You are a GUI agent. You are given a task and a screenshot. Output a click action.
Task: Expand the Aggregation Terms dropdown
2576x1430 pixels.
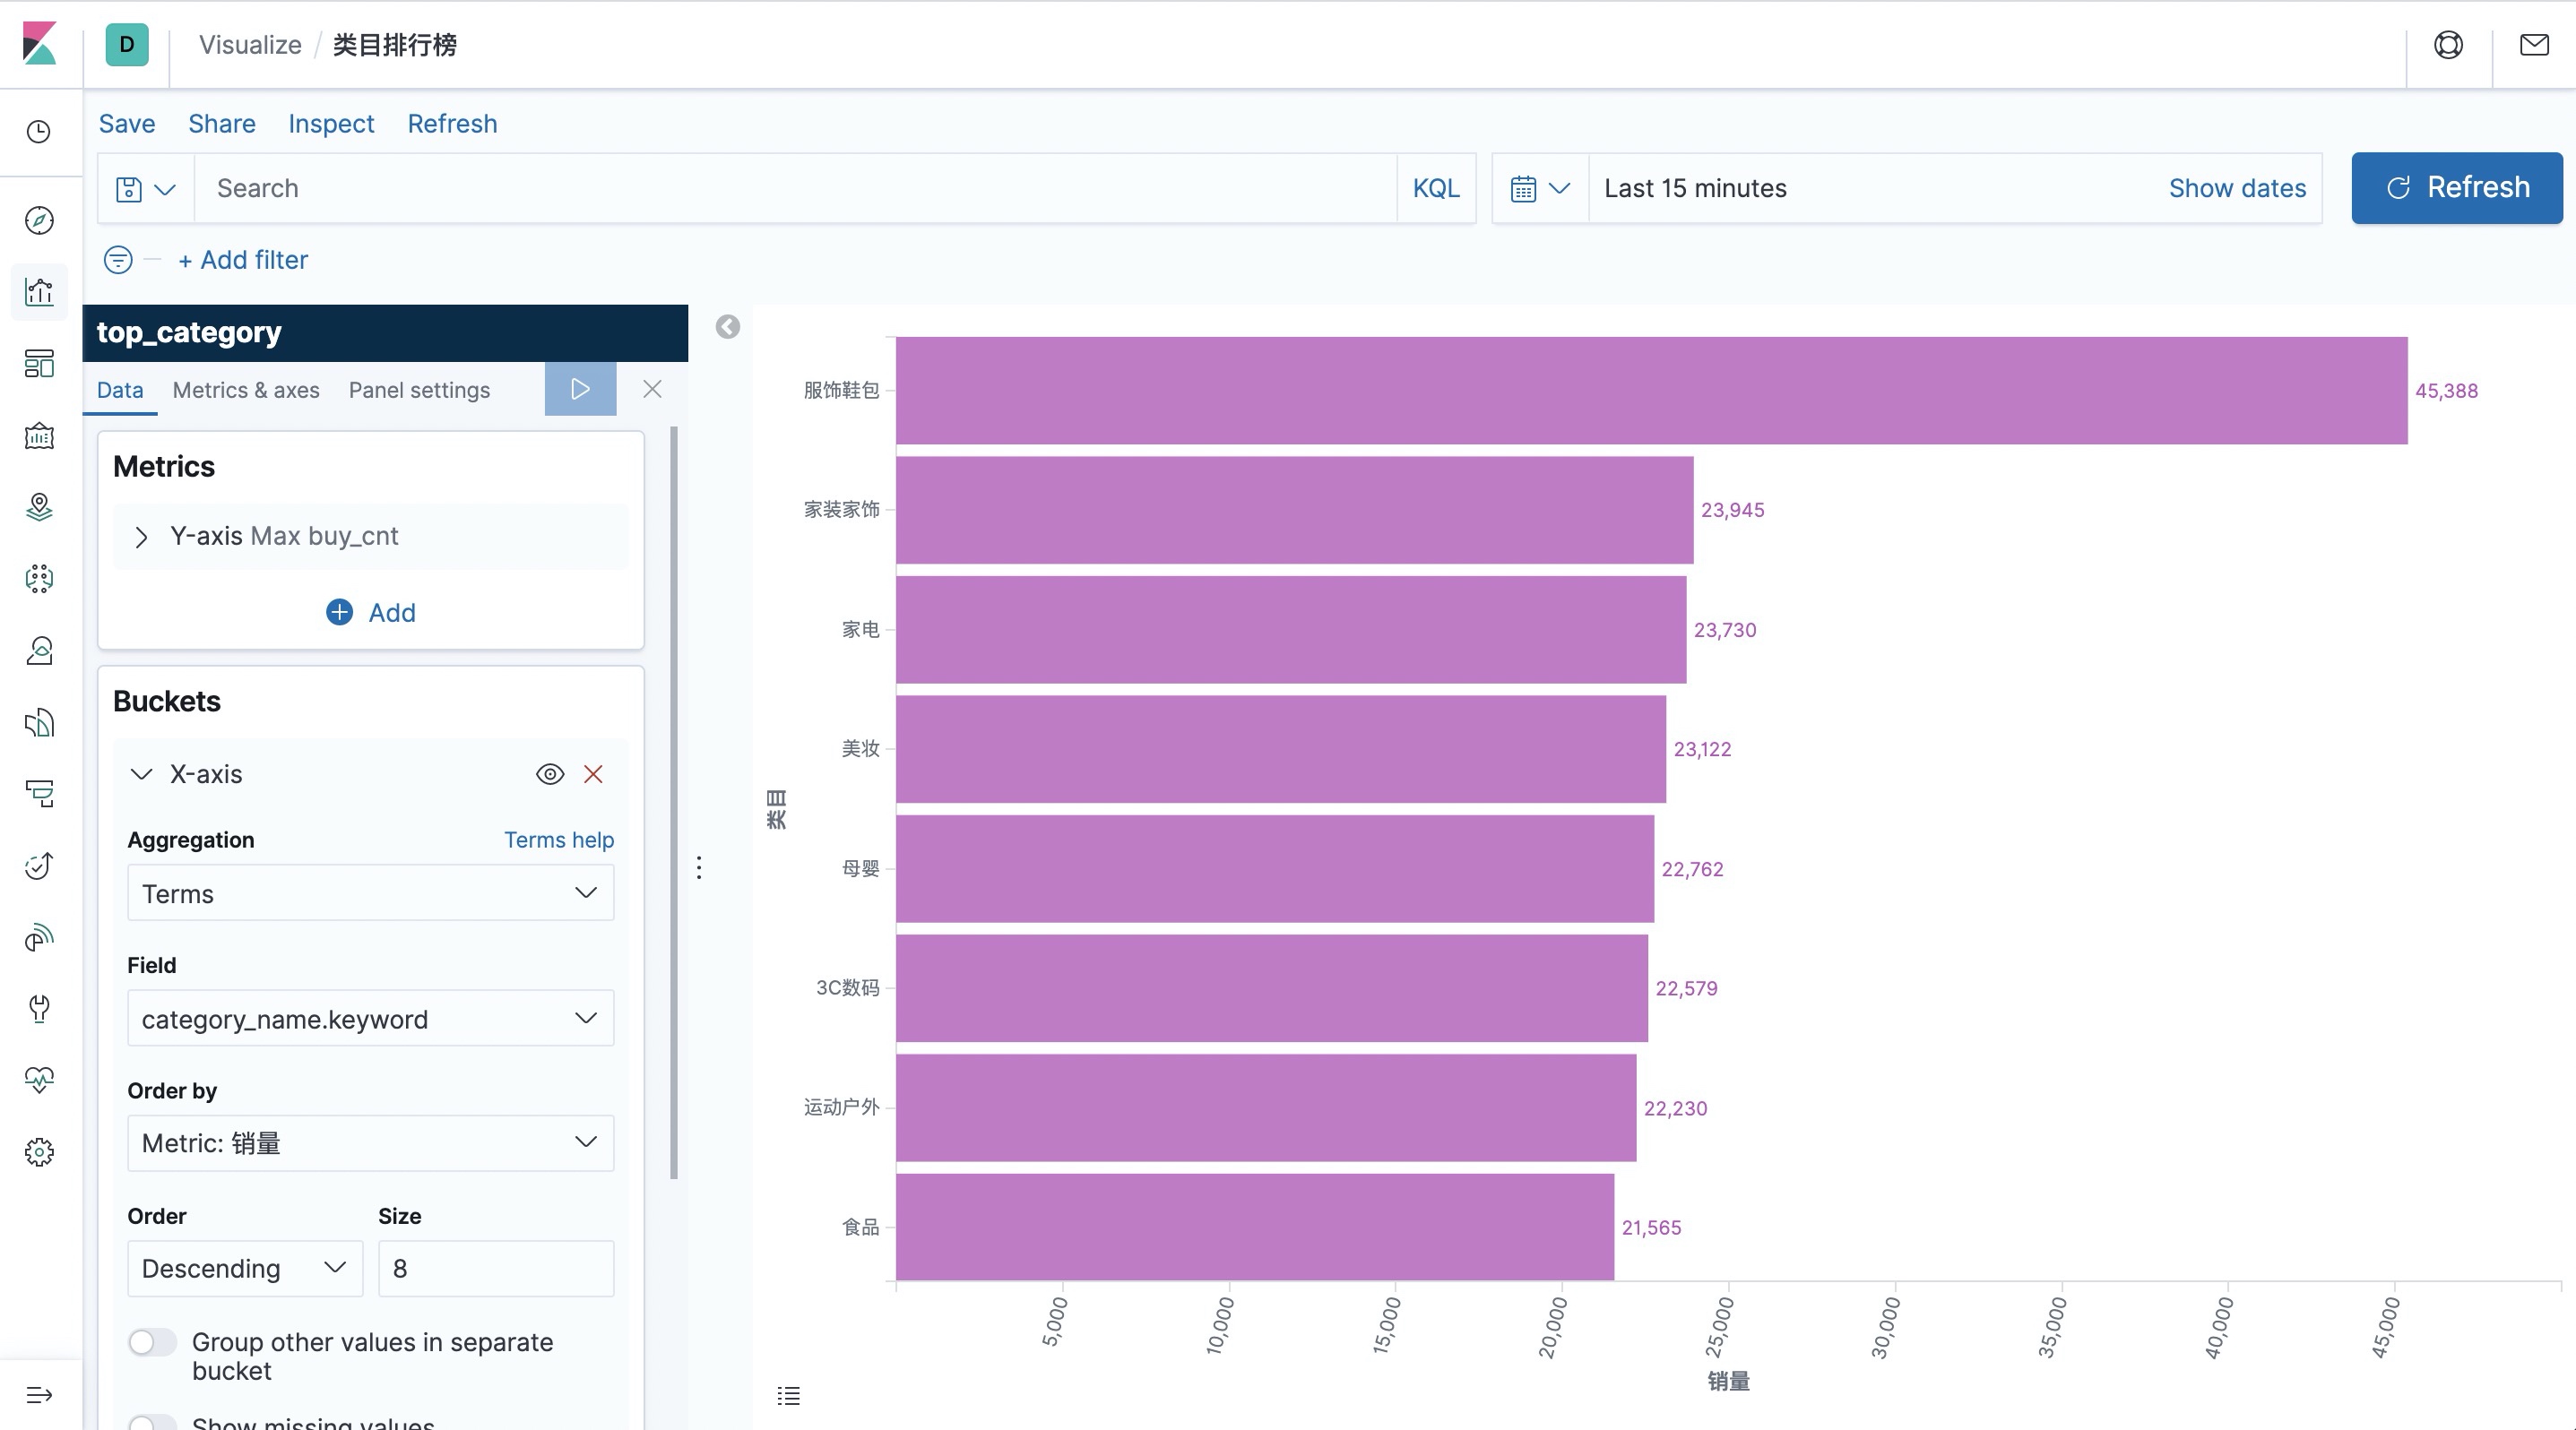(370, 893)
